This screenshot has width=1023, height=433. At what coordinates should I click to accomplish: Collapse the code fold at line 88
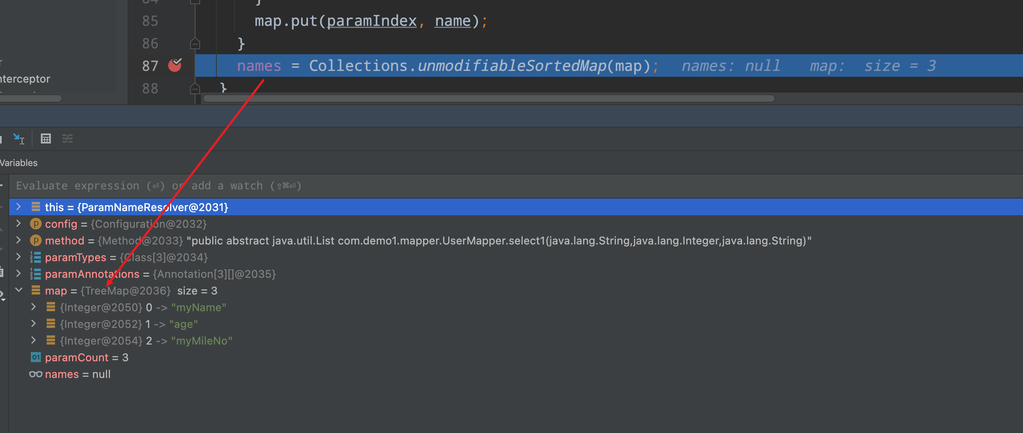(x=195, y=88)
